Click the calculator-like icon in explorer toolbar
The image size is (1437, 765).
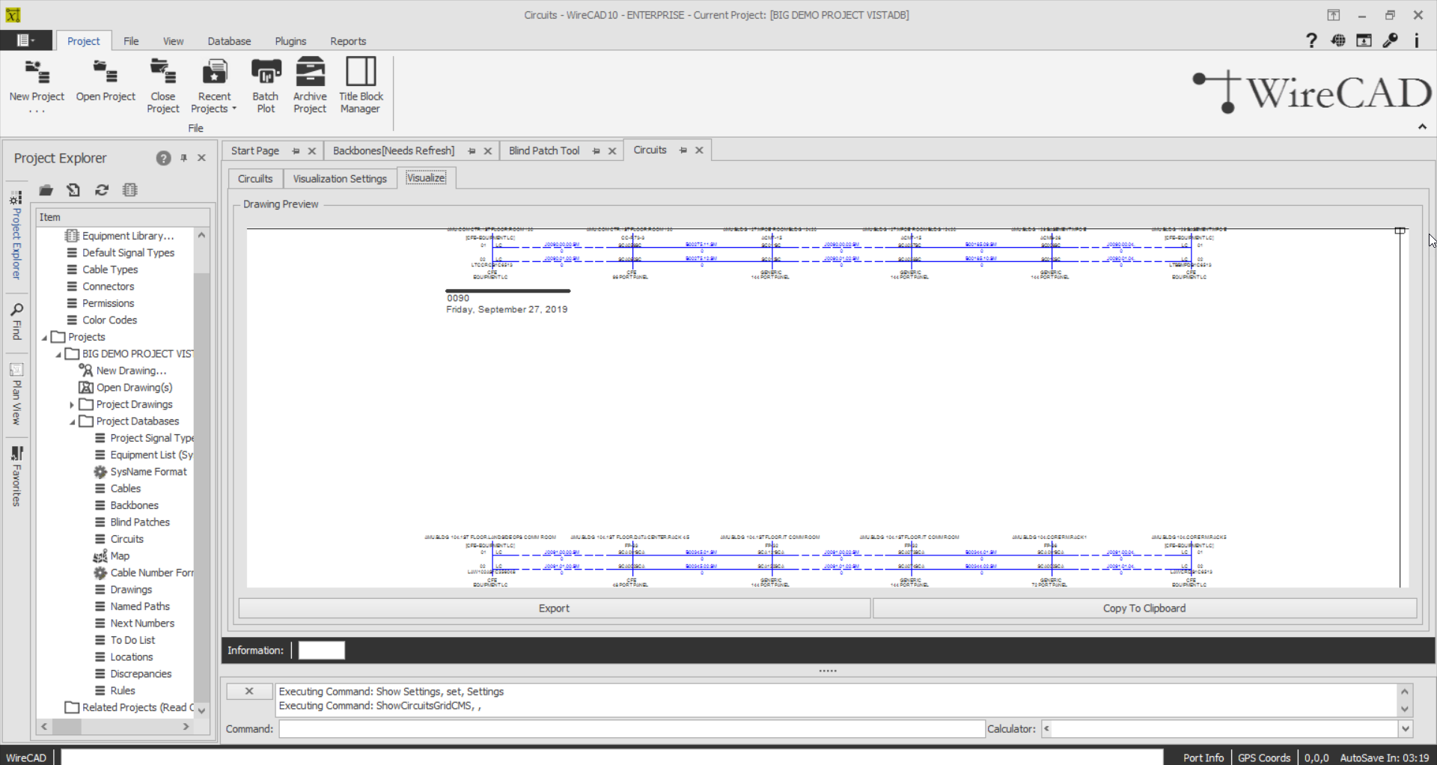tap(130, 190)
